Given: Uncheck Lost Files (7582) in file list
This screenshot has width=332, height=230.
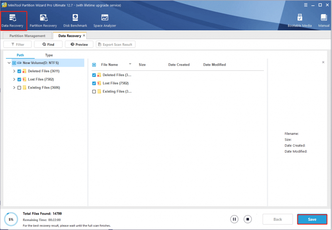Looking at the screenshot, I should point(94,83).
